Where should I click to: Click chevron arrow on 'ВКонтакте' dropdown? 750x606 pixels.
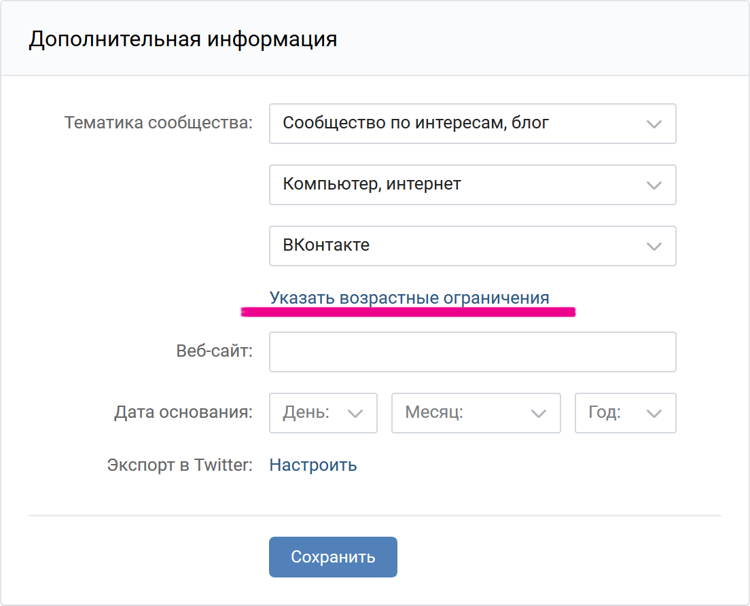[x=654, y=247]
